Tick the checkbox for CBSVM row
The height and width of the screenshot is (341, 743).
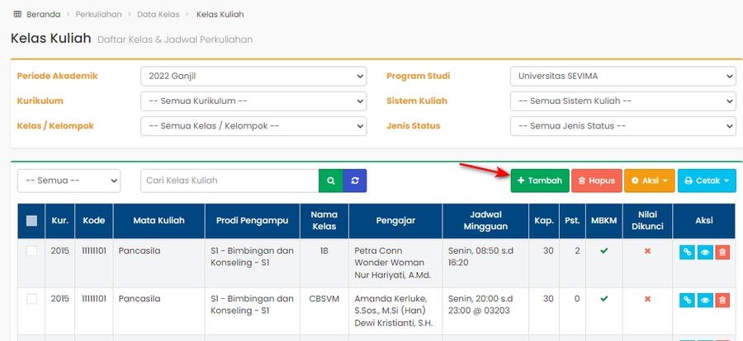[x=31, y=299]
